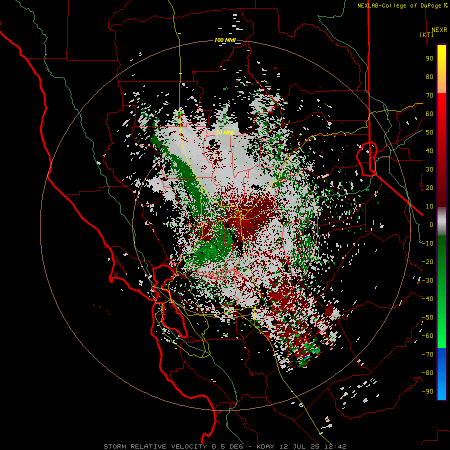Click the -70 value on velocity scale

427,354
